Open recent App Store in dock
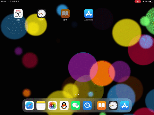This screenshot has width=154, height=115. 124,105
